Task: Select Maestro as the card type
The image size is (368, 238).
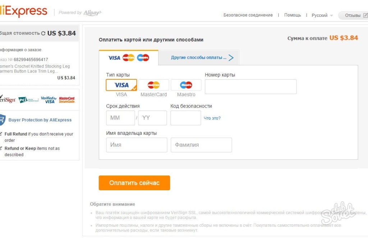Action: [x=186, y=85]
